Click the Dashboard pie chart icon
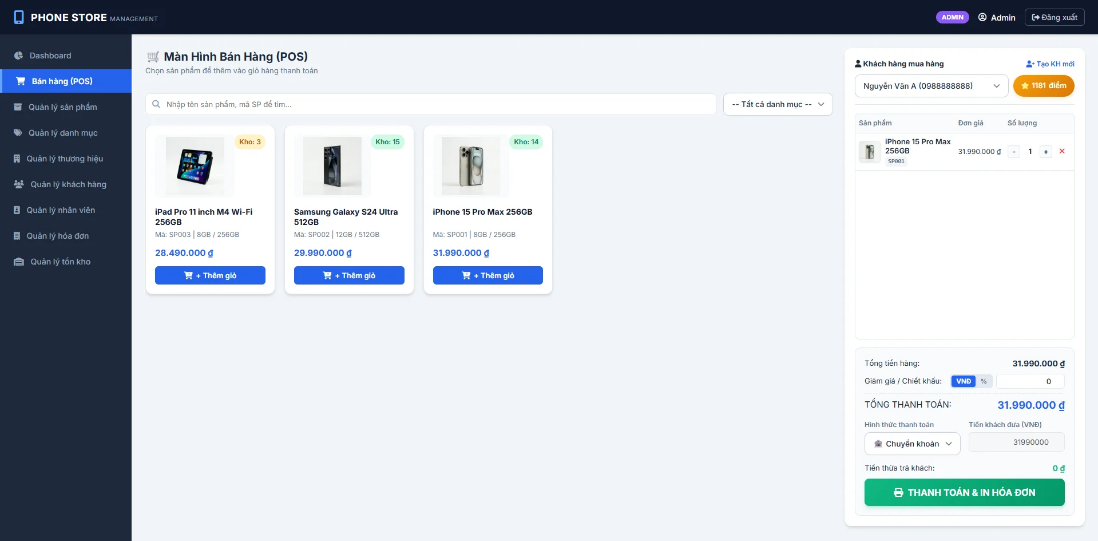 (18, 56)
